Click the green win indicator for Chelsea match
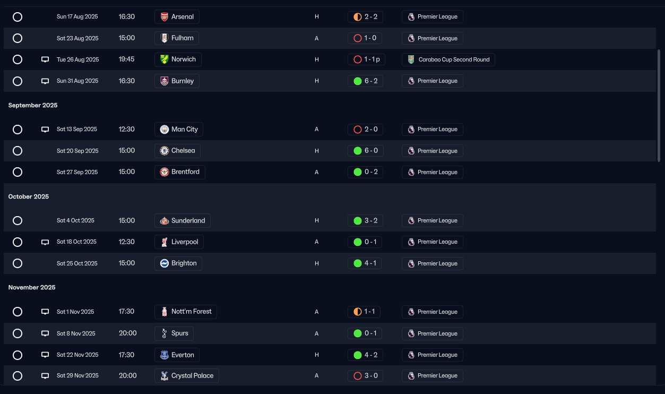Image resolution: width=665 pixels, height=394 pixels. tap(358, 151)
